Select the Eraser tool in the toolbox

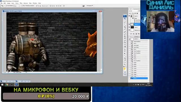coord(125,40)
